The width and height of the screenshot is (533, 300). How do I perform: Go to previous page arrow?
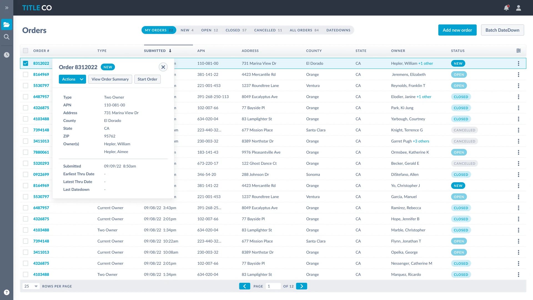(245, 286)
